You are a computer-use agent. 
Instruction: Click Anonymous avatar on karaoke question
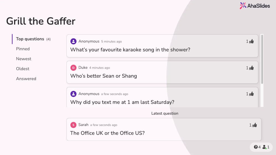[x=73, y=41]
